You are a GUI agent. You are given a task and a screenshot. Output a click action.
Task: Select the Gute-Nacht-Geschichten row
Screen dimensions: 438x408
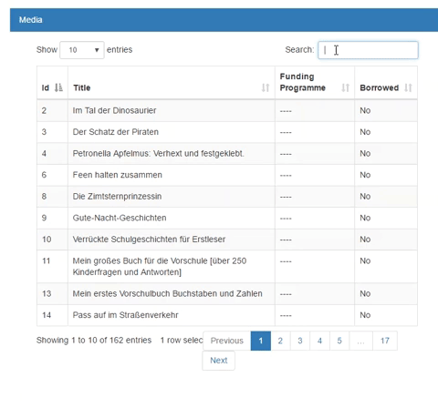coord(227,218)
